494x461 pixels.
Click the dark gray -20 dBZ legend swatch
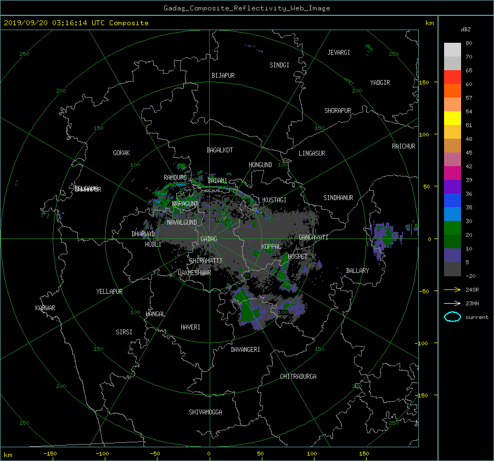452,269
